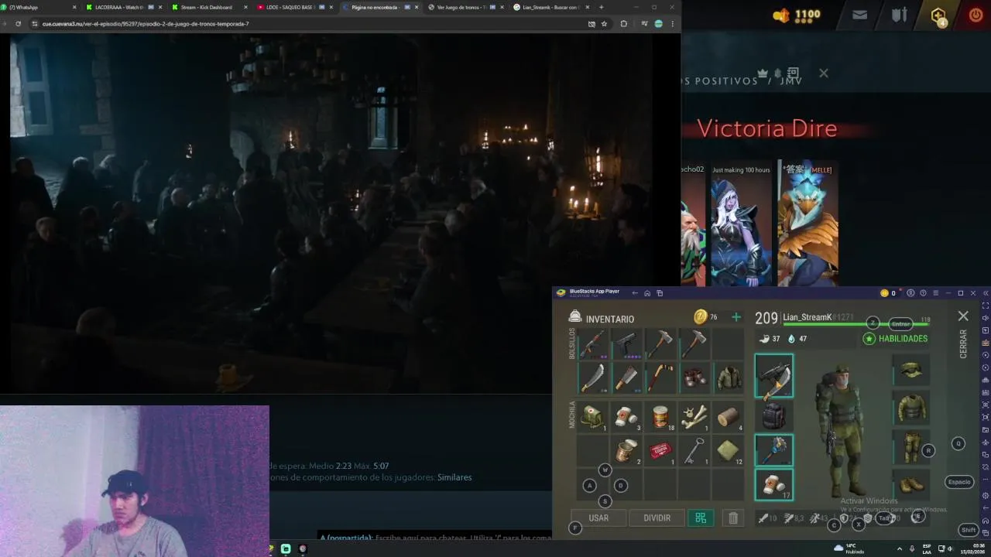991x557 pixels.
Task: Open the BlueStacks help icon
Action: click(x=923, y=293)
